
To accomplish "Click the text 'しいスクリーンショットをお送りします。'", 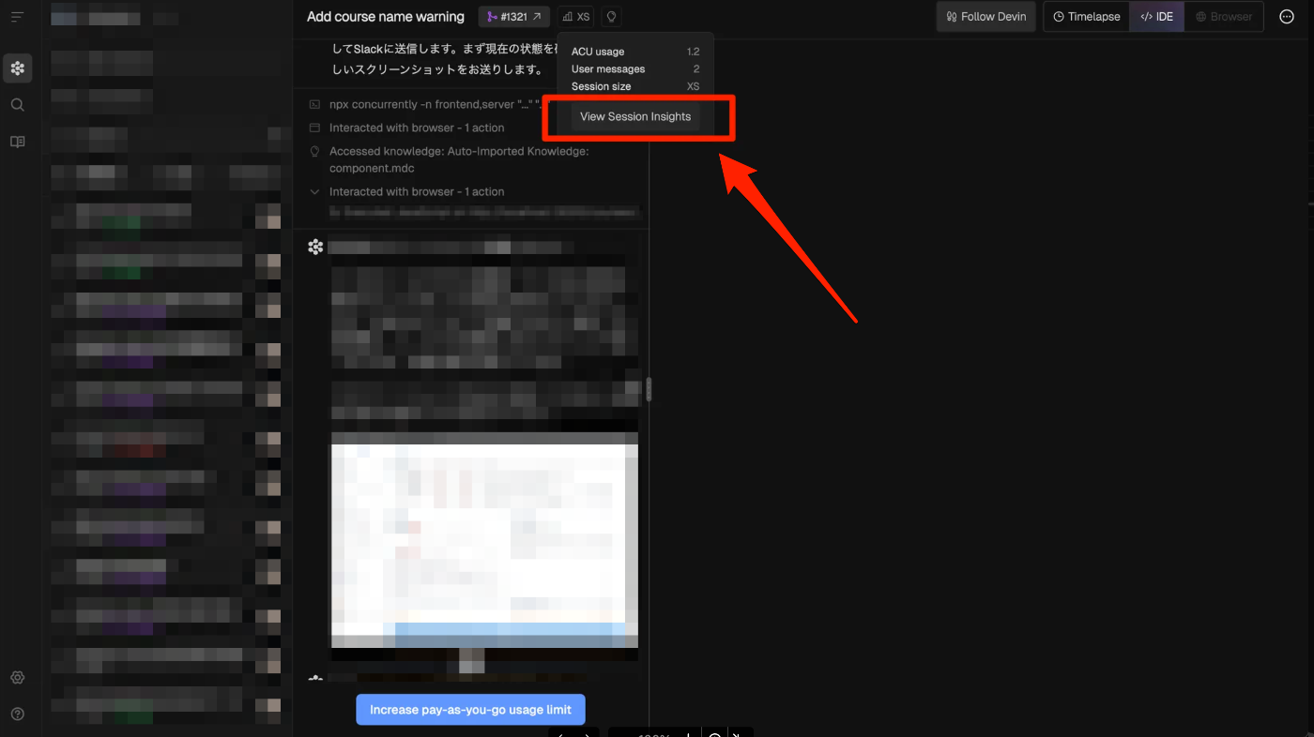I will click(437, 69).
